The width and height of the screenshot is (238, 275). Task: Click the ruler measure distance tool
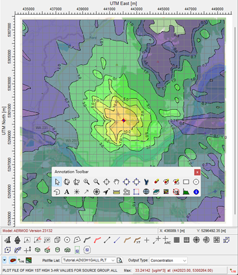pos(117,192)
